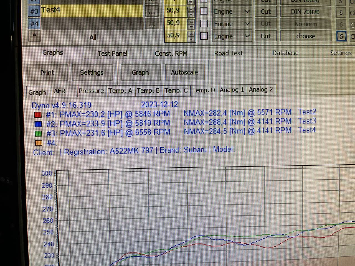
Task: Click the green #3 legend color swatch
Action: click(39, 134)
